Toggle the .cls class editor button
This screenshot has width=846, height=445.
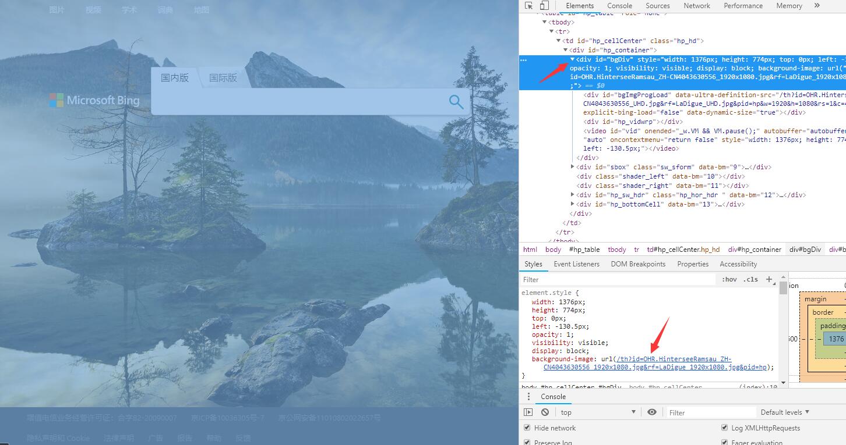pyautogui.click(x=750, y=279)
